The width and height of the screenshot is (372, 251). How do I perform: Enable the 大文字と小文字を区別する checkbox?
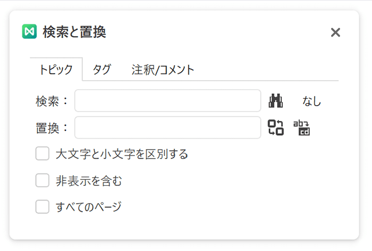click(43, 153)
